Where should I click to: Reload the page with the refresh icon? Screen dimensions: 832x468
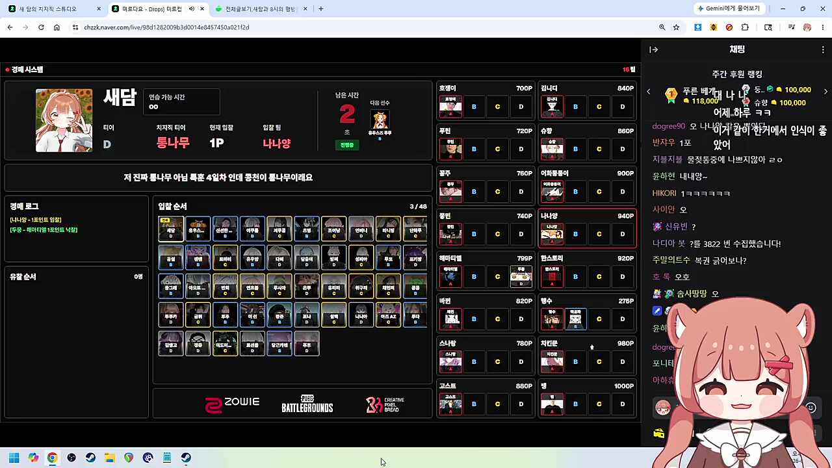pyautogui.click(x=41, y=27)
